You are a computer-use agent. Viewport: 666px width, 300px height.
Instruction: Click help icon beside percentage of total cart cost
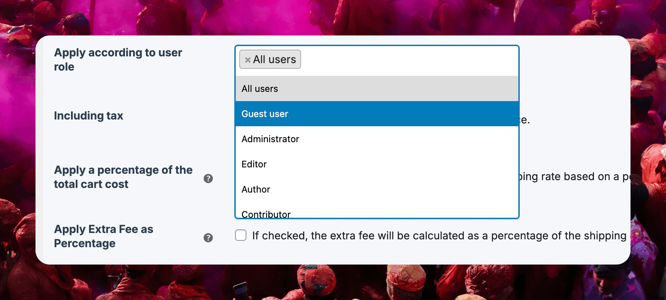[x=208, y=178]
